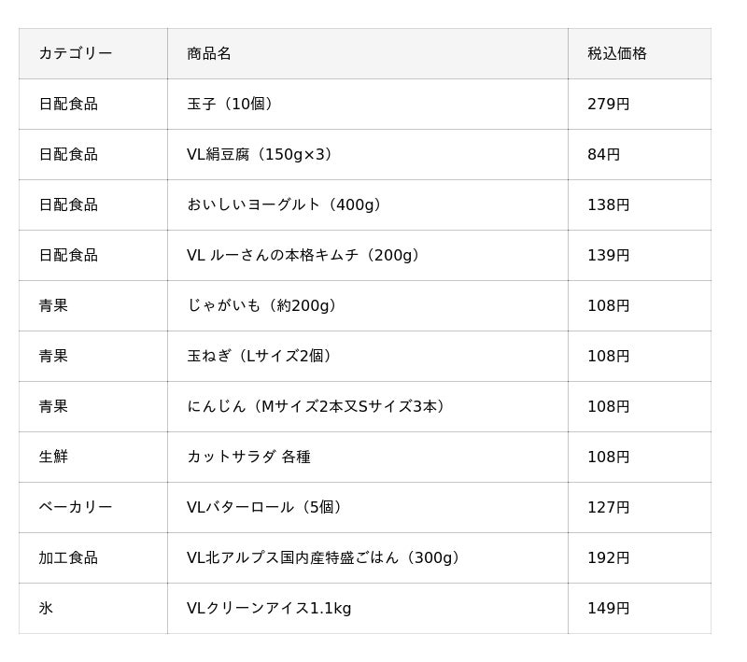Select VL北アルプス国内産特盛ごはん（300g） cell
Image resolution: width=747 pixels, height=662 pixels.
[x=368, y=558]
